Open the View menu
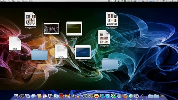 pos(18,1)
